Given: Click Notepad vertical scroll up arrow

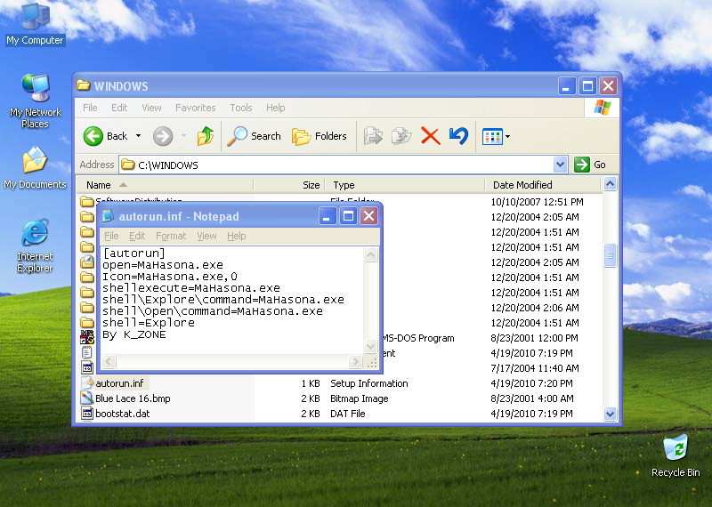Looking at the screenshot, I should pos(370,254).
